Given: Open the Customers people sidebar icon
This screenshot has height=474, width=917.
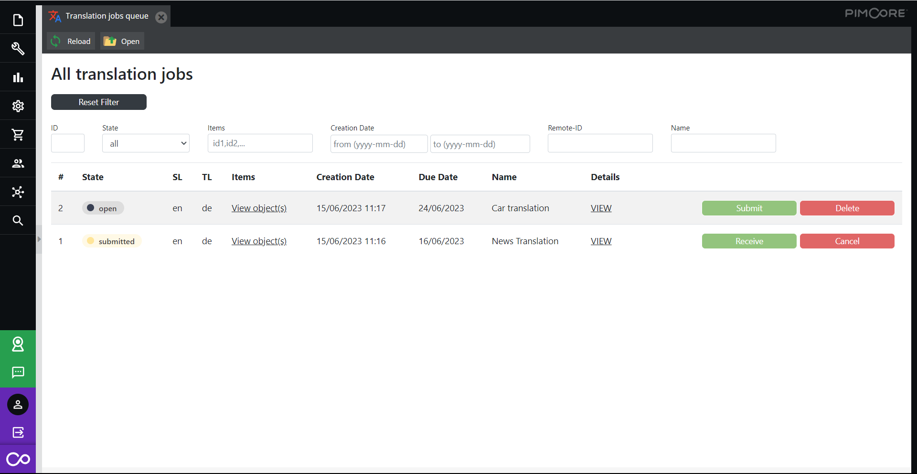Looking at the screenshot, I should [18, 163].
